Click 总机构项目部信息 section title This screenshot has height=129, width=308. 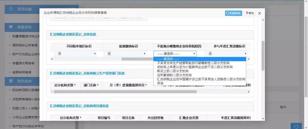(x=79, y=106)
